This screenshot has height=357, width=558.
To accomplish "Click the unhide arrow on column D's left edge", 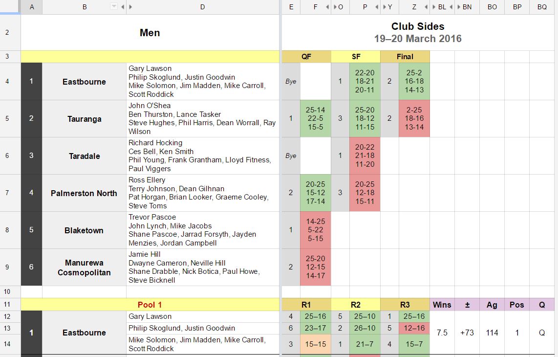I will [x=130, y=7].
